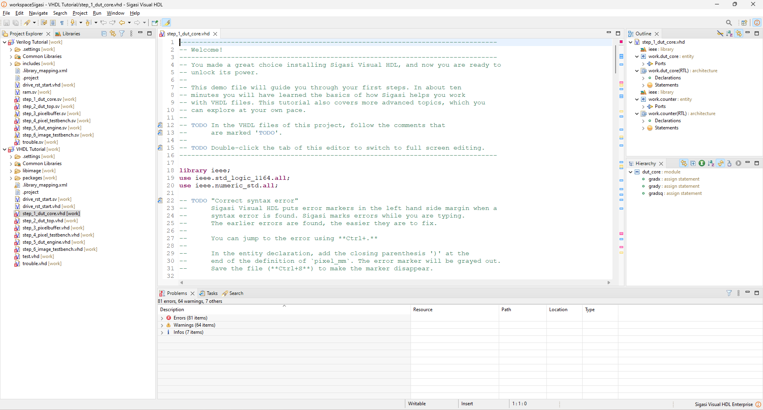Click Expand All icon in Hierarchy panel

[x=693, y=164]
